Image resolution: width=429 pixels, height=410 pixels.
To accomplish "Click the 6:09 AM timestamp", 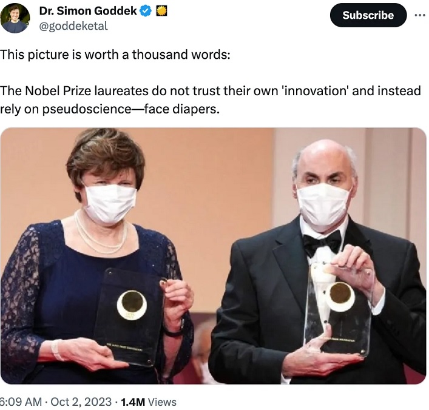I will [21, 402].
